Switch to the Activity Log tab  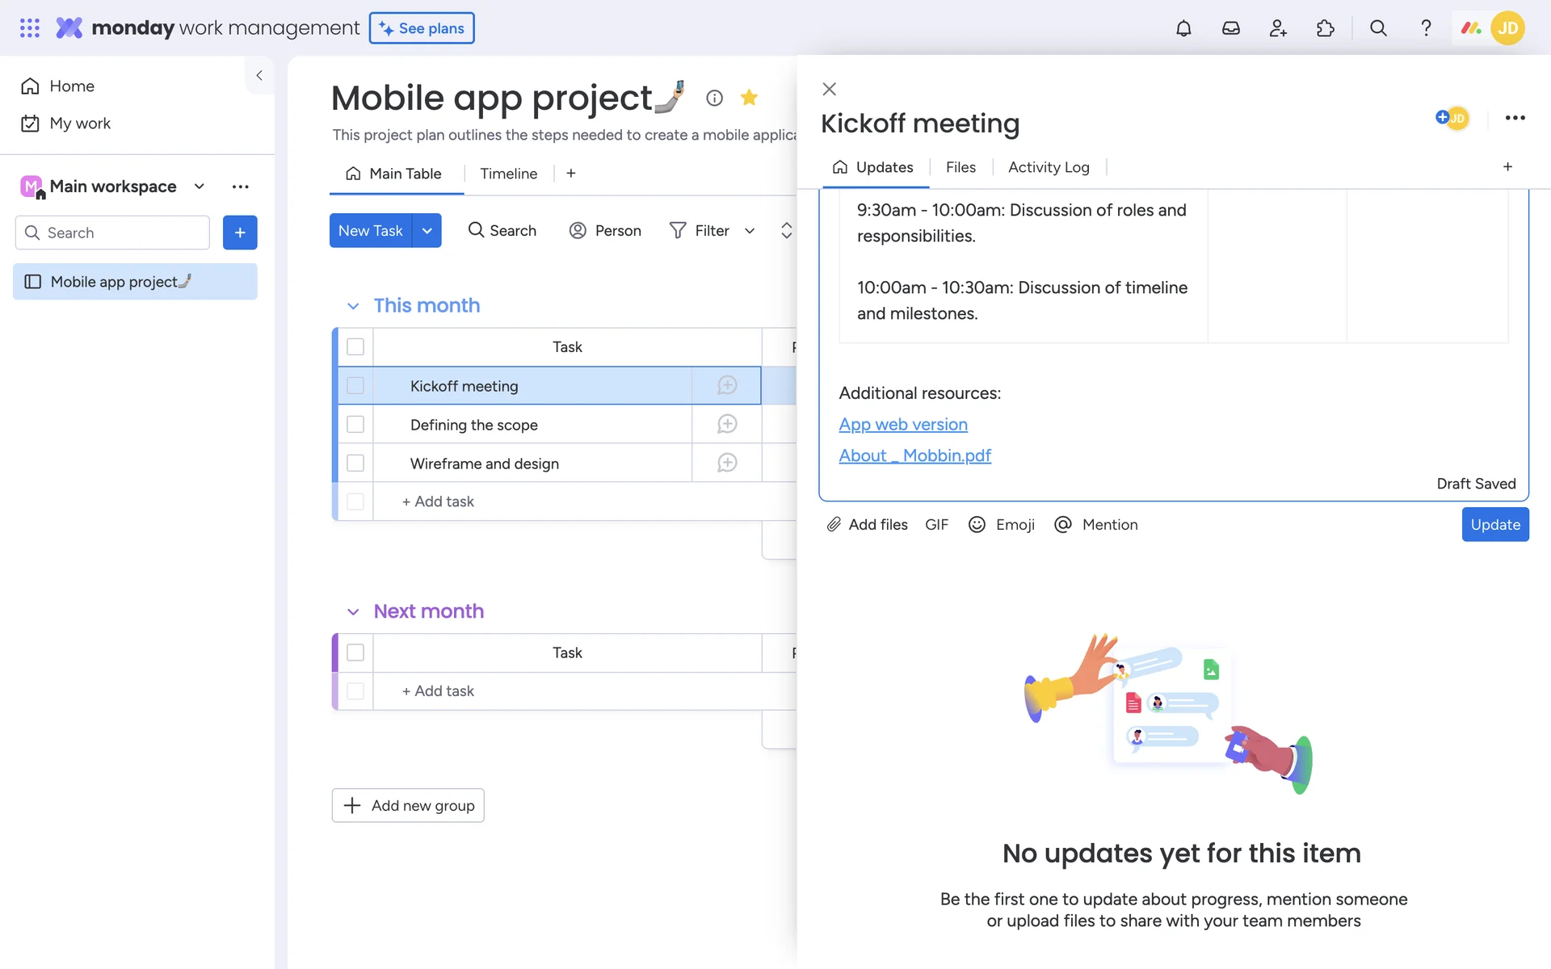1049,167
